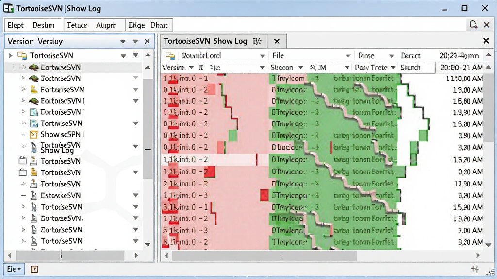497x279 pixels.
Task: Open the Tetuce menu
Action: pos(77,25)
